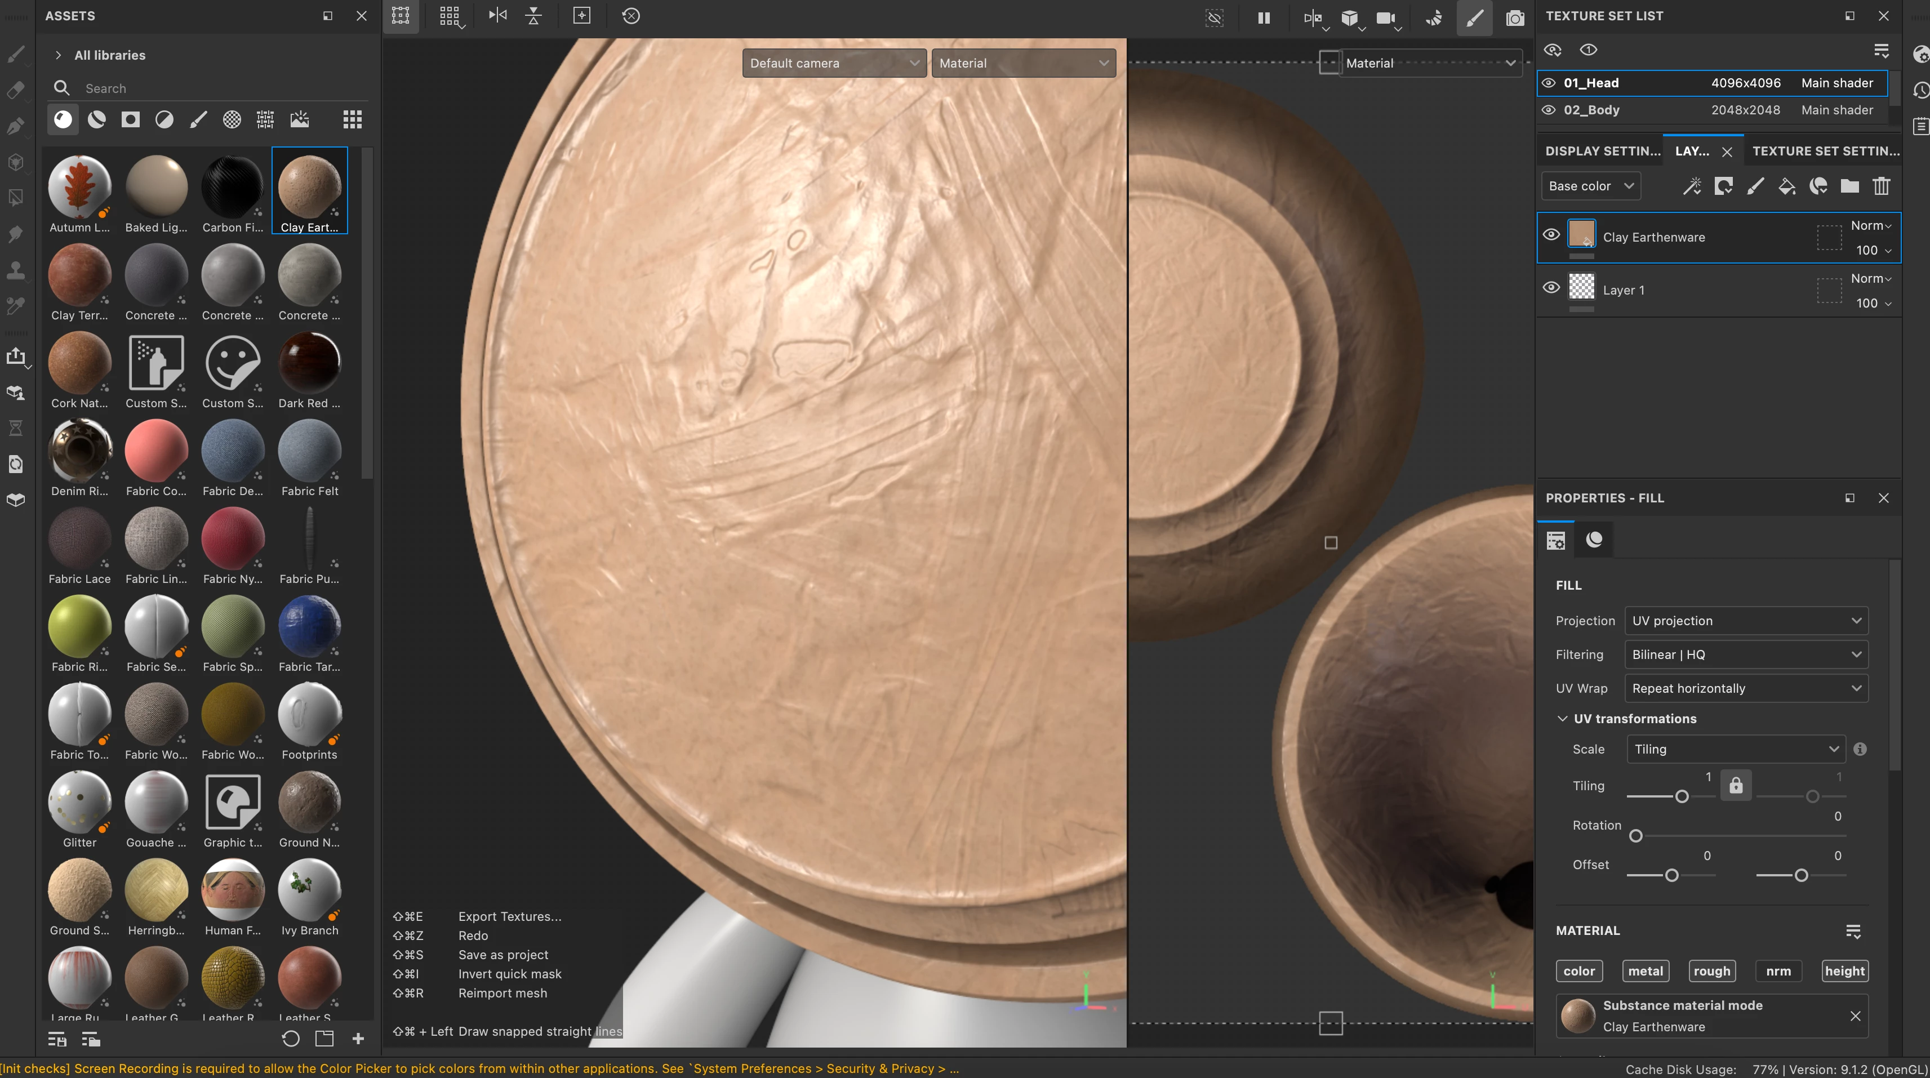Click the Rotation slider handle
Image resolution: width=1930 pixels, height=1078 pixels.
1635,836
